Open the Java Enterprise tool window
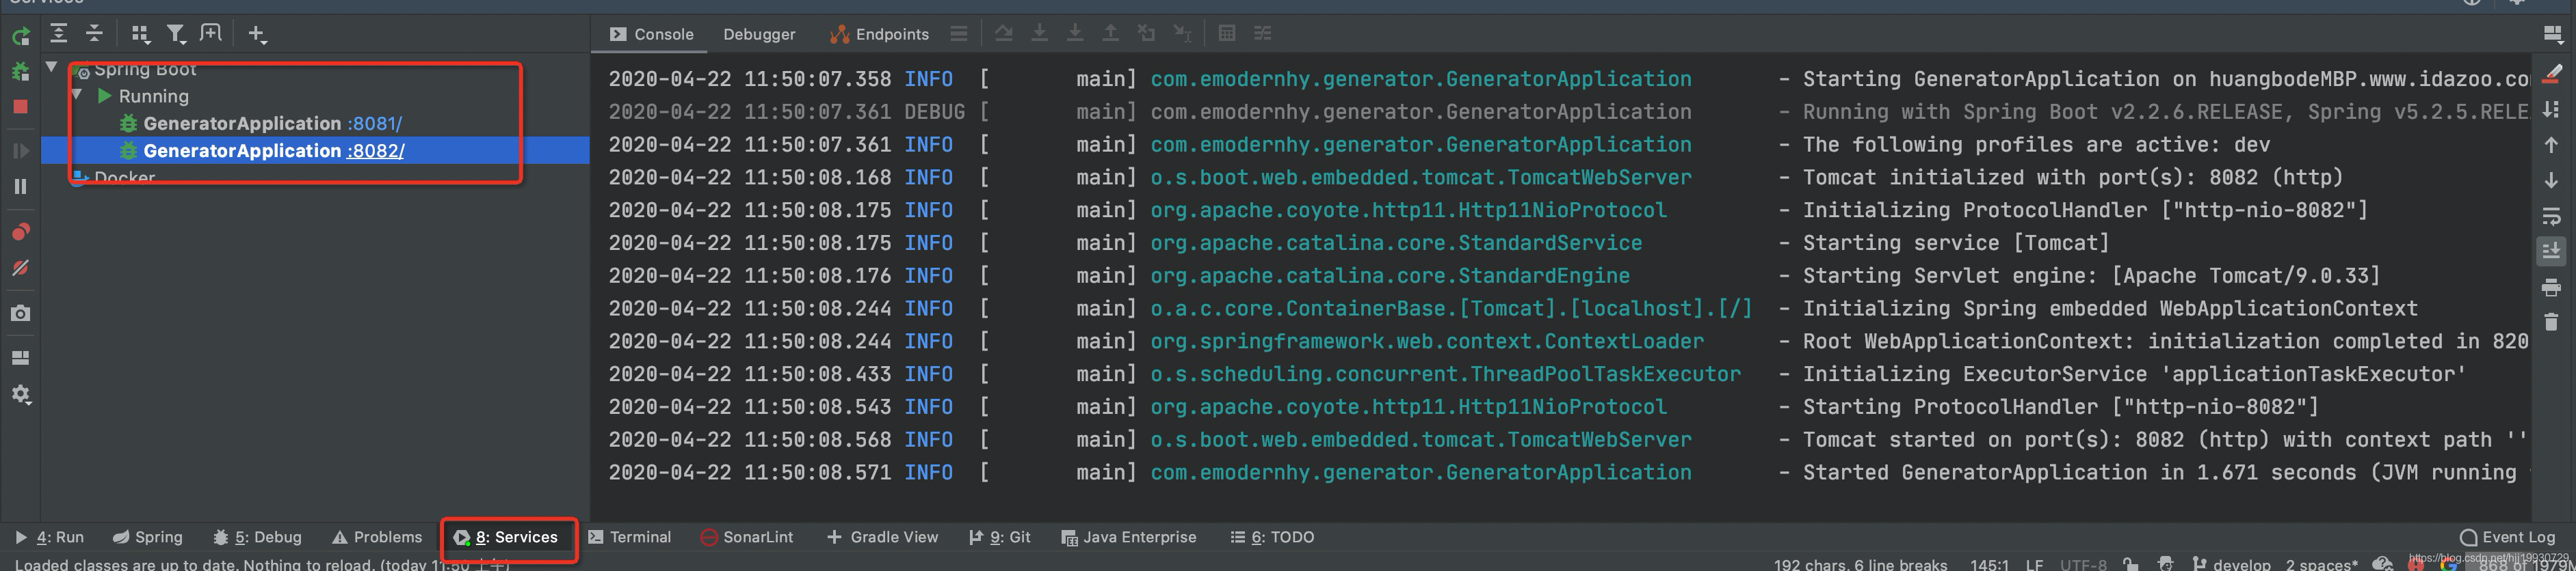The height and width of the screenshot is (571, 2576). coord(1128,537)
